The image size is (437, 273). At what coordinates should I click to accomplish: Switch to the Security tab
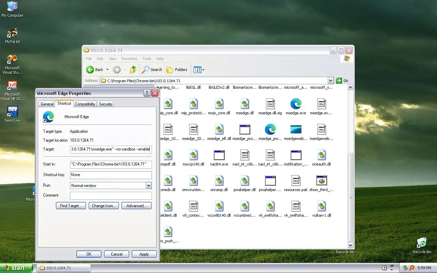pyautogui.click(x=105, y=104)
